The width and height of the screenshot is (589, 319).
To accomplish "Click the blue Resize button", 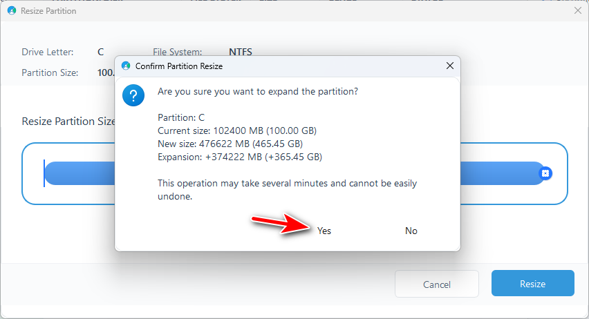I will (x=532, y=284).
